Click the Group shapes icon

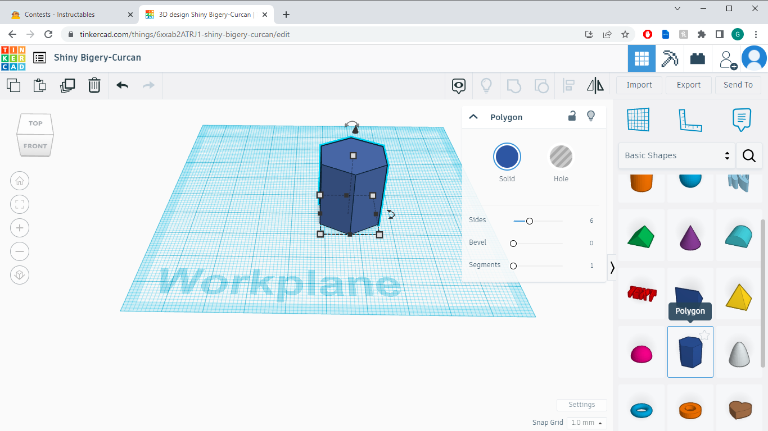(x=514, y=86)
